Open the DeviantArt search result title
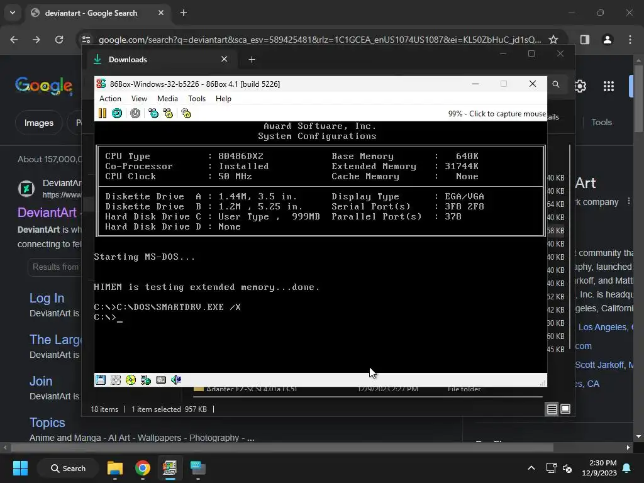 click(x=47, y=213)
